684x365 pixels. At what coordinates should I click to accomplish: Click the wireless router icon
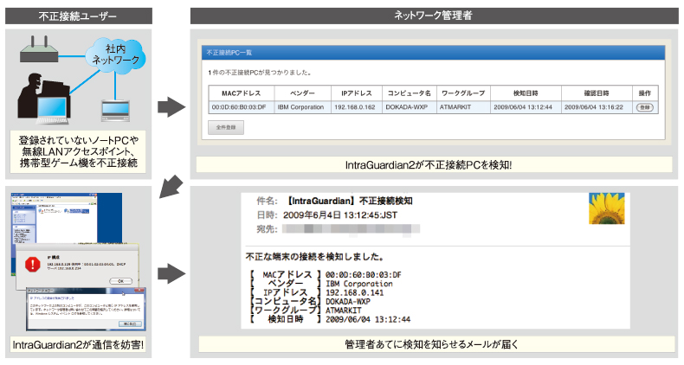tap(39, 50)
